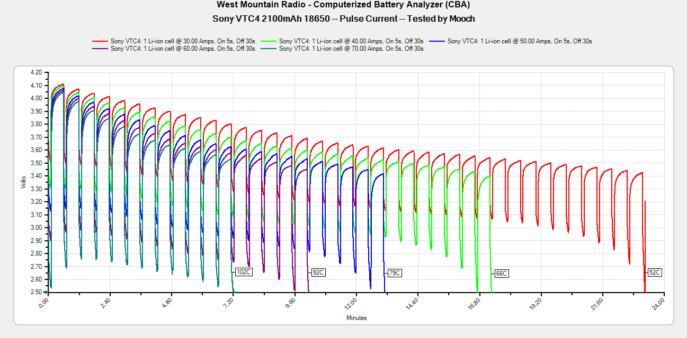687x338 pixels.
Task: Click the 52C data label
Action: coord(655,273)
